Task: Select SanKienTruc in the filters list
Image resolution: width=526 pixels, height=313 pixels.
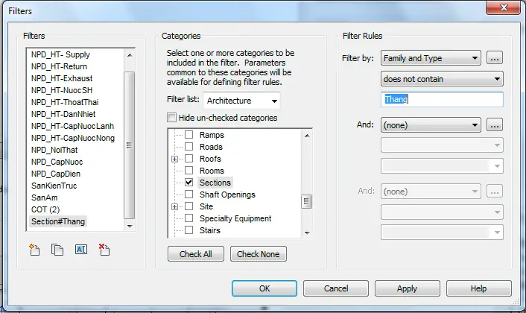Action: pos(54,186)
